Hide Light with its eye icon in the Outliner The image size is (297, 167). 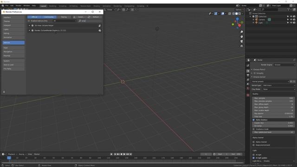click(291, 23)
